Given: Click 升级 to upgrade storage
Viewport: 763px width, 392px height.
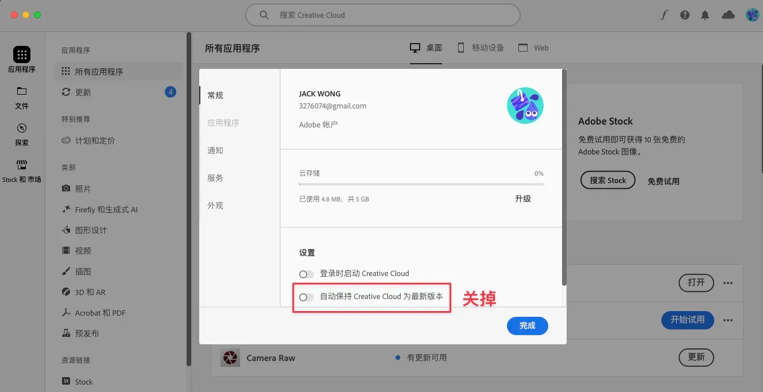Looking at the screenshot, I should 523,199.
